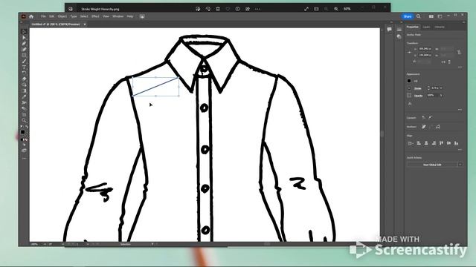The height and width of the screenshot is (267, 476).
Task: Click the Vertical Align Top icon
Action: 441,143
